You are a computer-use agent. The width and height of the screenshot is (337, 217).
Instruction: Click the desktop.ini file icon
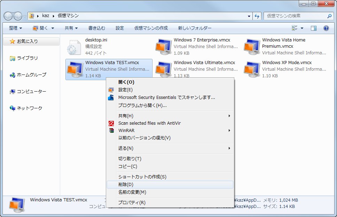(x=74, y=47)
